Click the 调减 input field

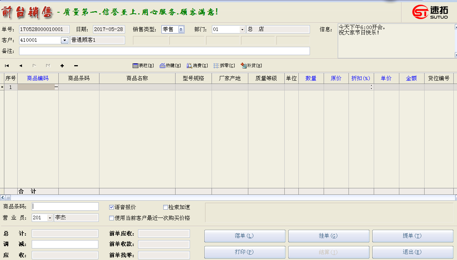click(x=65, y=244)
